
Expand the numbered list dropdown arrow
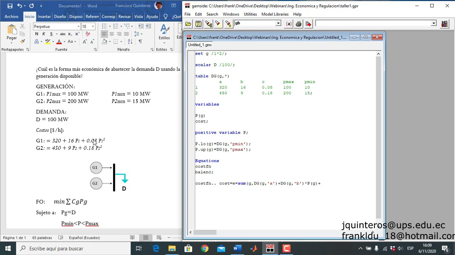pos(121,26)
